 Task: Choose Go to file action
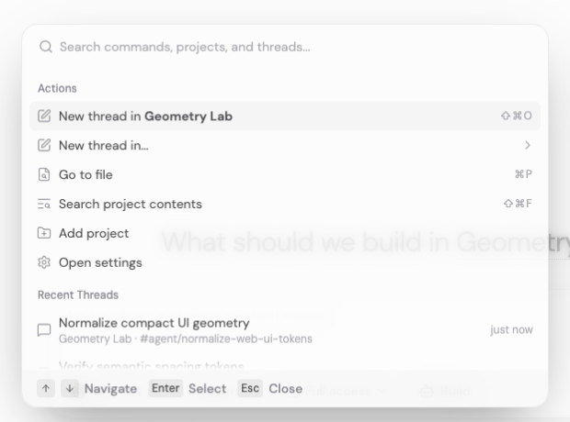tap(285, 174)
